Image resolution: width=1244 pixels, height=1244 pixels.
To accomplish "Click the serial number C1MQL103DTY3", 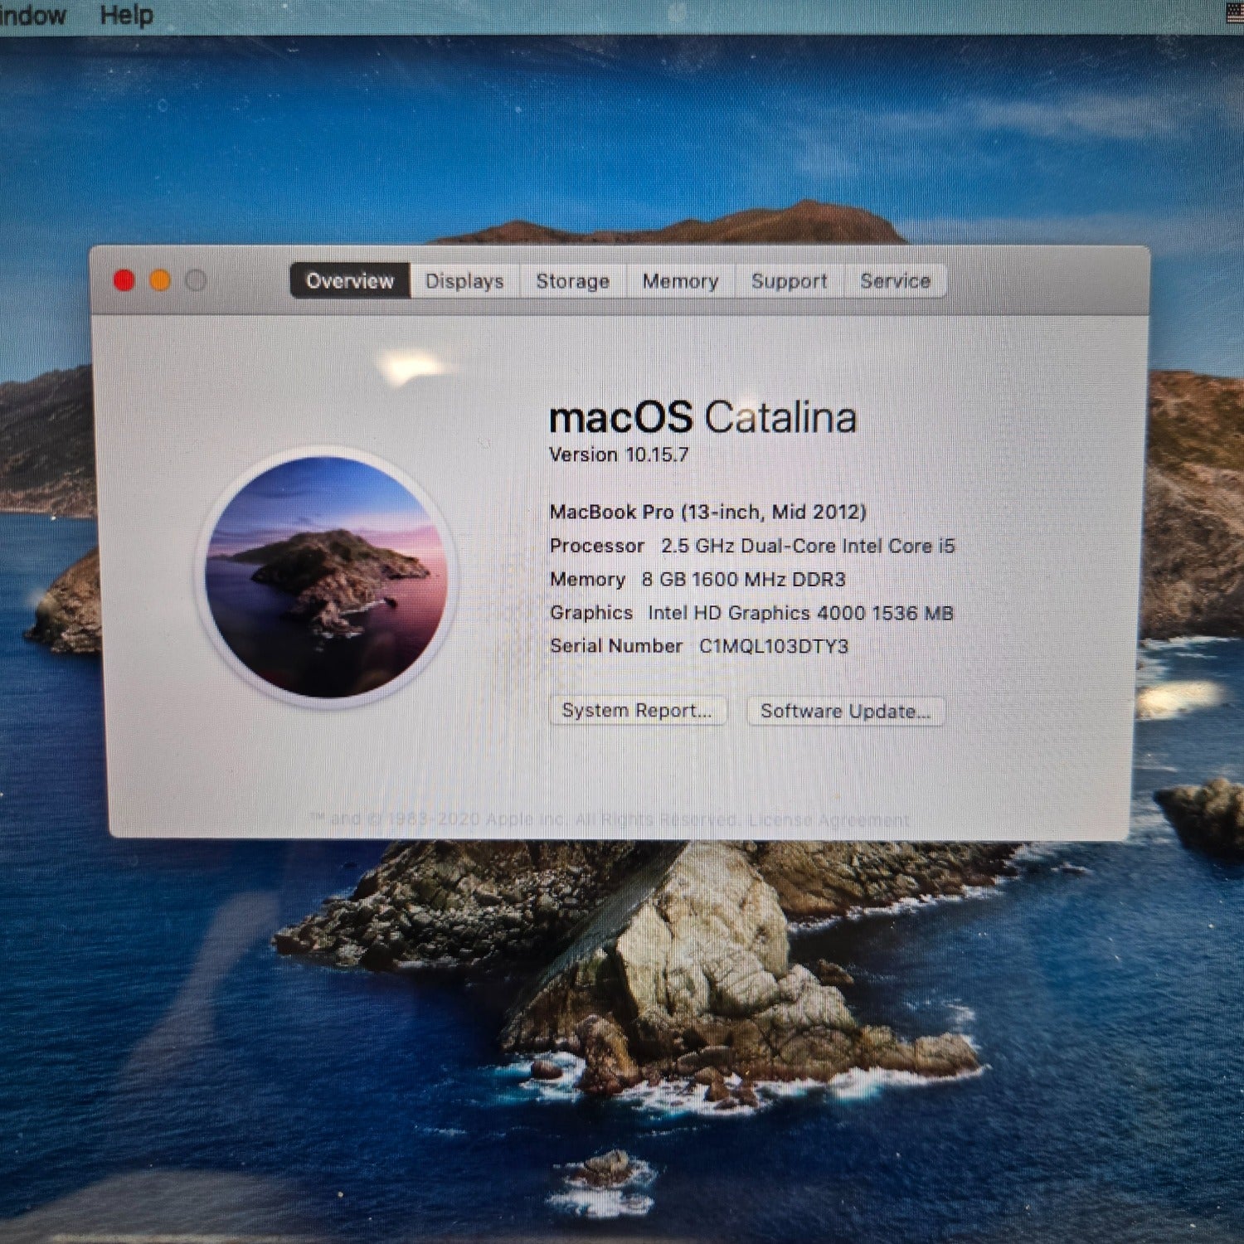I will pos(774,646).
